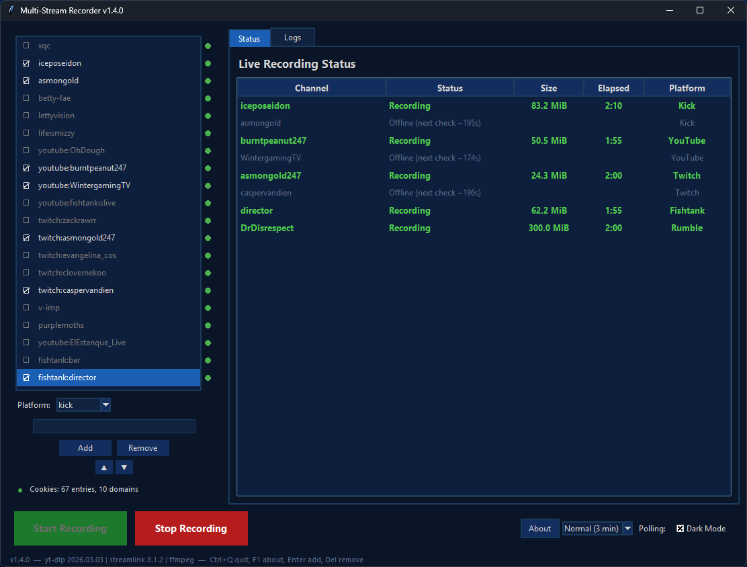Click the status dot beside v-imp
The image size is (747, 567).
pos(208,308)
